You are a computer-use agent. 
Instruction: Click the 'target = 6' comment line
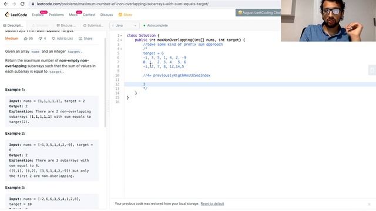153,53
